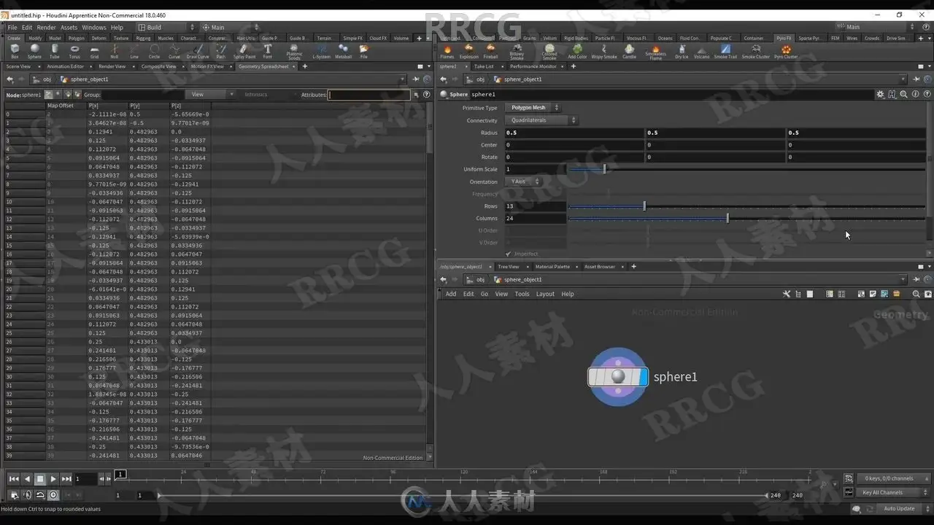
Task: Toggle pin on the parameter pane
Action: pyautogui.click(x=916, y=79)
